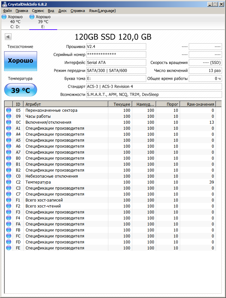Click status icon of attribute F2
Viewport: 226px width, 298px height.
pyautogui.click(x=9, y=206)
